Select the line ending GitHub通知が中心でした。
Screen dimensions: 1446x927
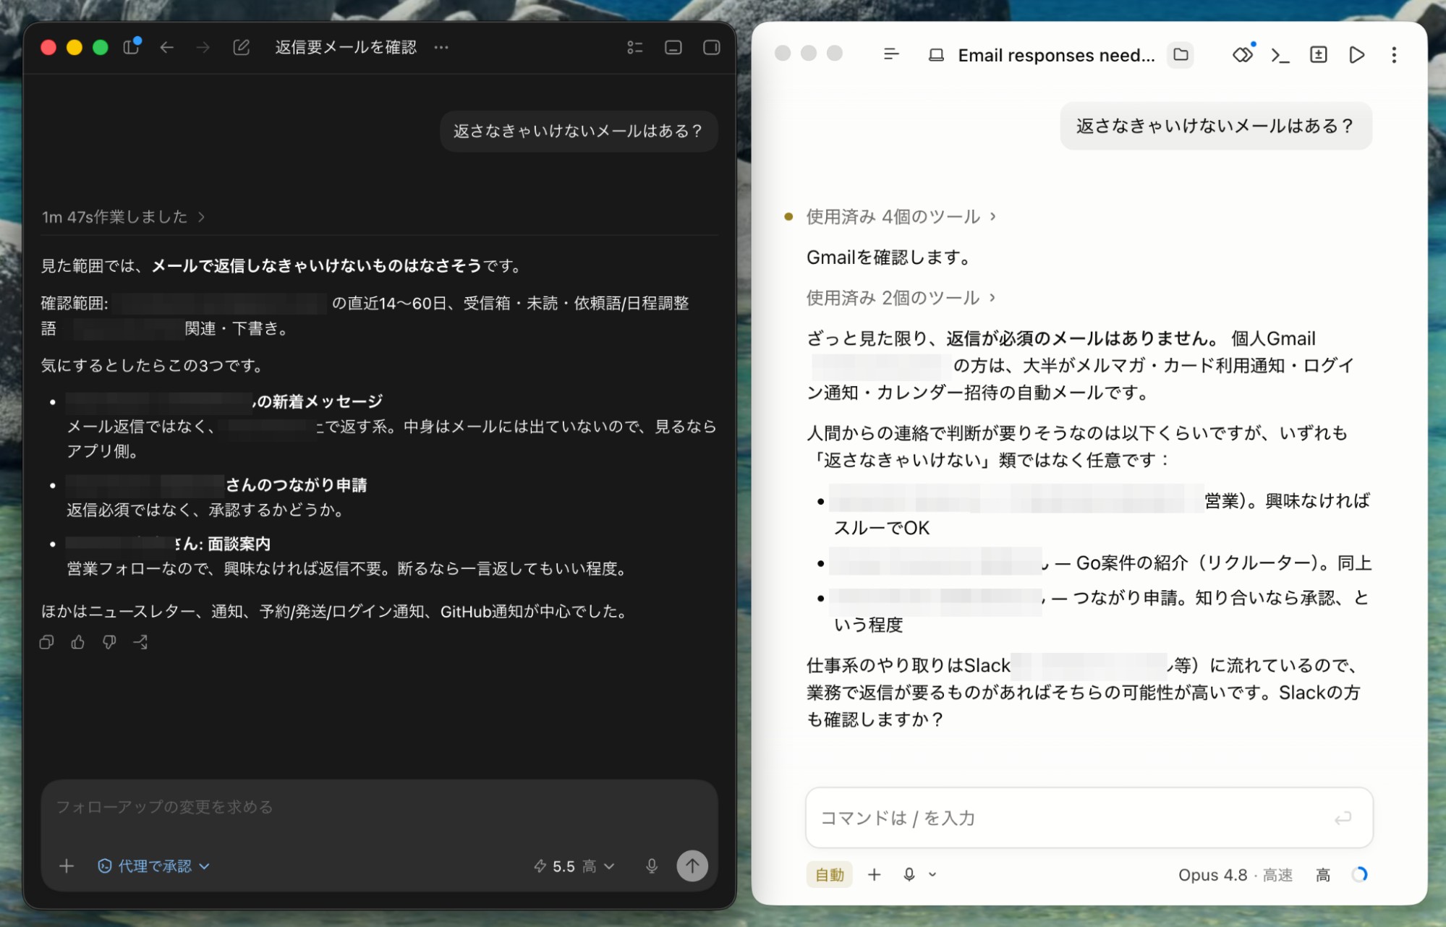(x=337, y=611)
